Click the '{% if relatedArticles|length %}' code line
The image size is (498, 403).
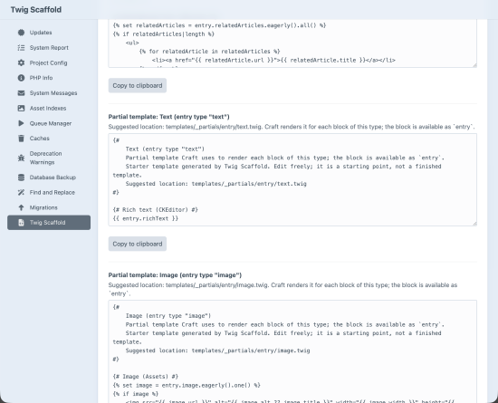[x=164, y=34]
